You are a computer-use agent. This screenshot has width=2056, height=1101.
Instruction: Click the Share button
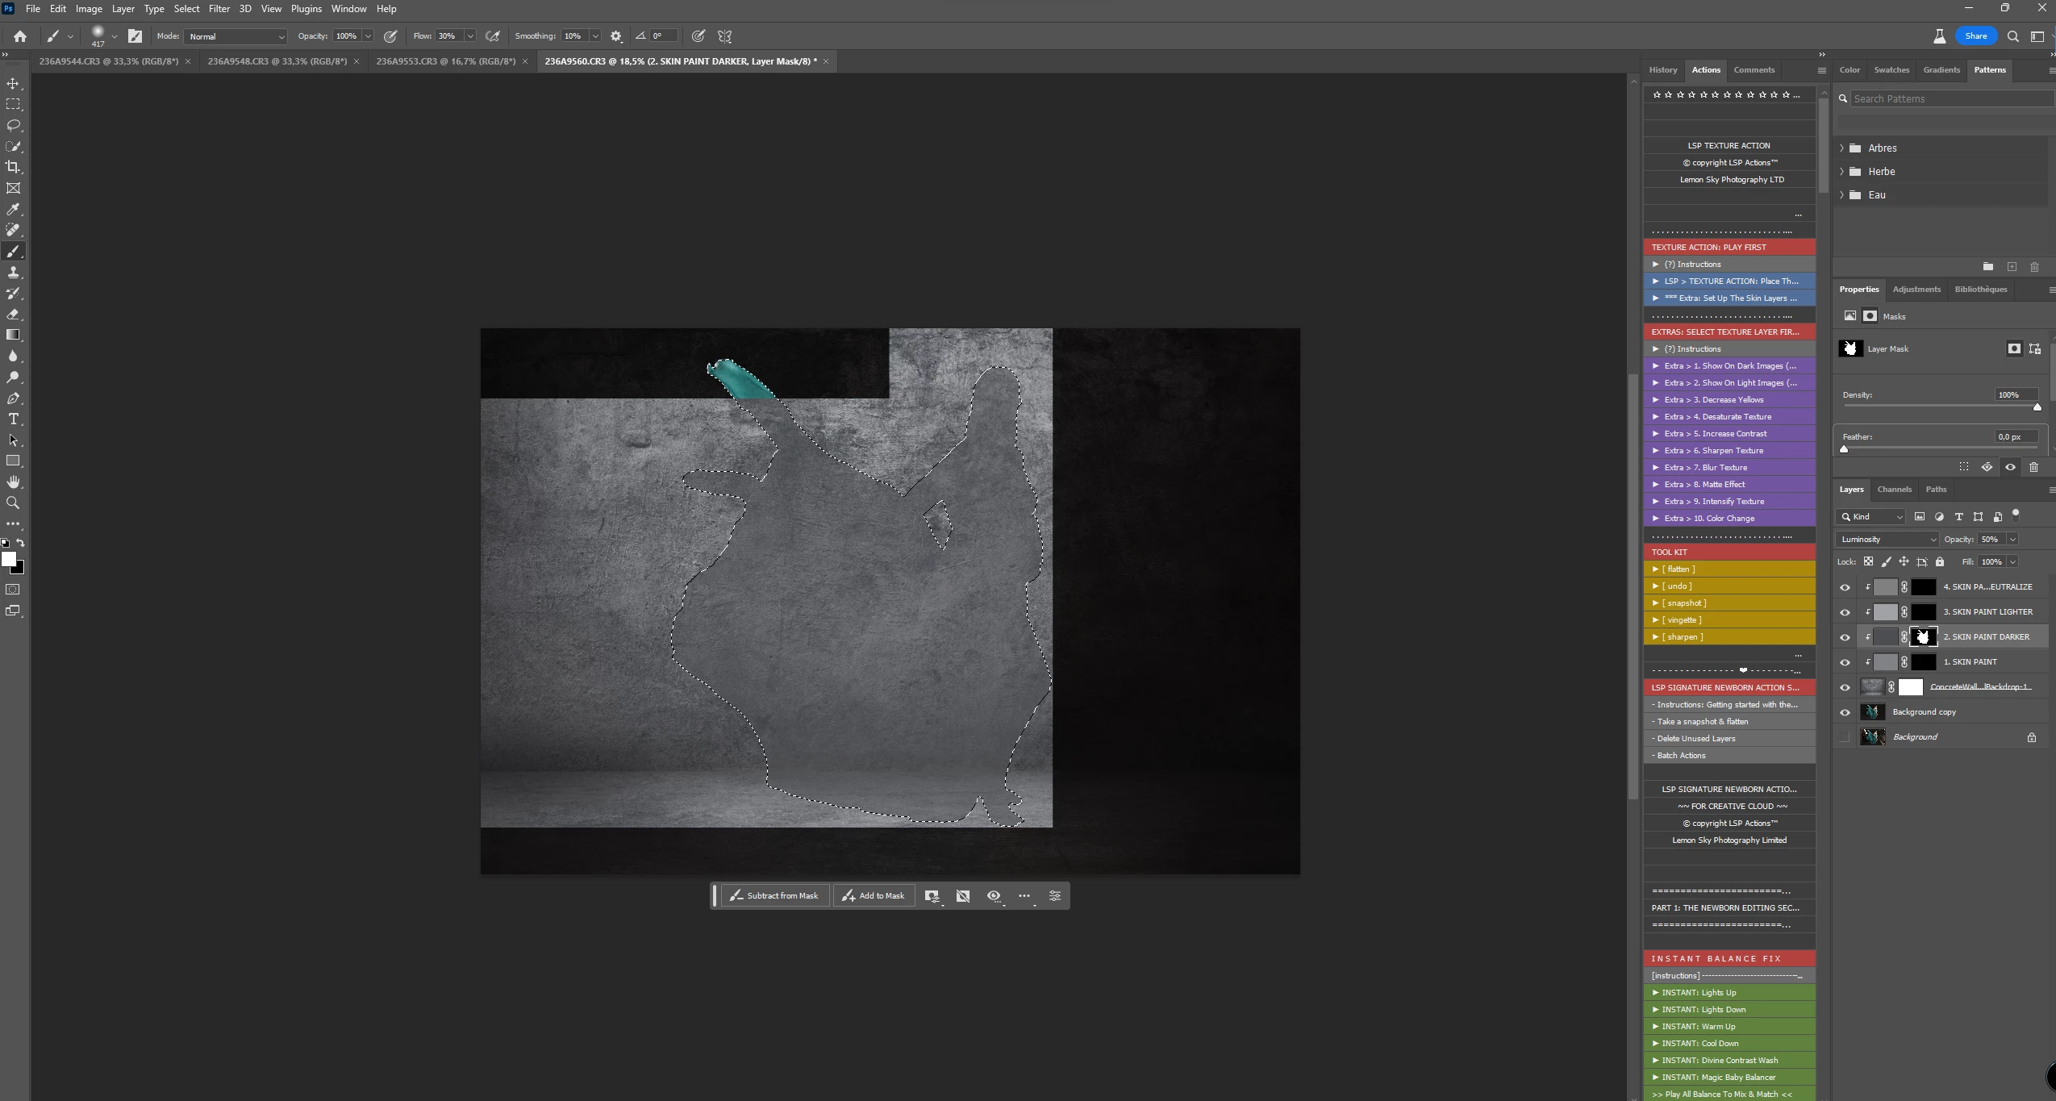[1975, 35]
